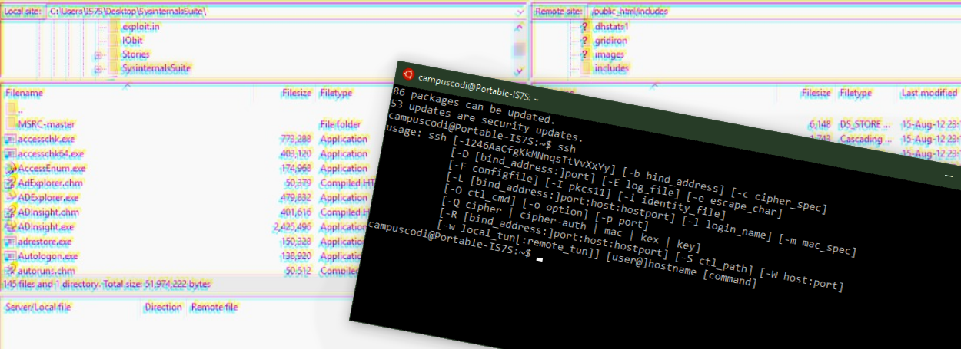This screenshot has height=349, width=961.
Task: Click the 2,425,496 file size value
Action: (292, 226)
